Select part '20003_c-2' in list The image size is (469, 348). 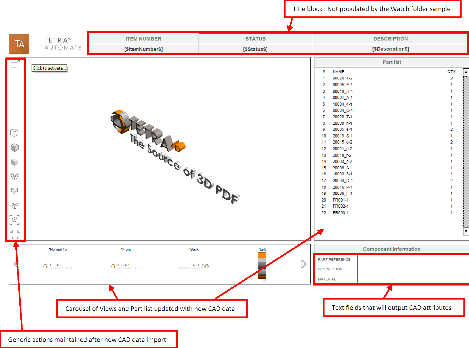342,161
